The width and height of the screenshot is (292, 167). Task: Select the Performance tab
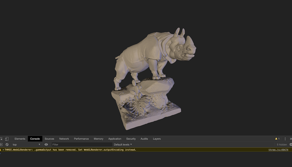click(x=81, y=138)
